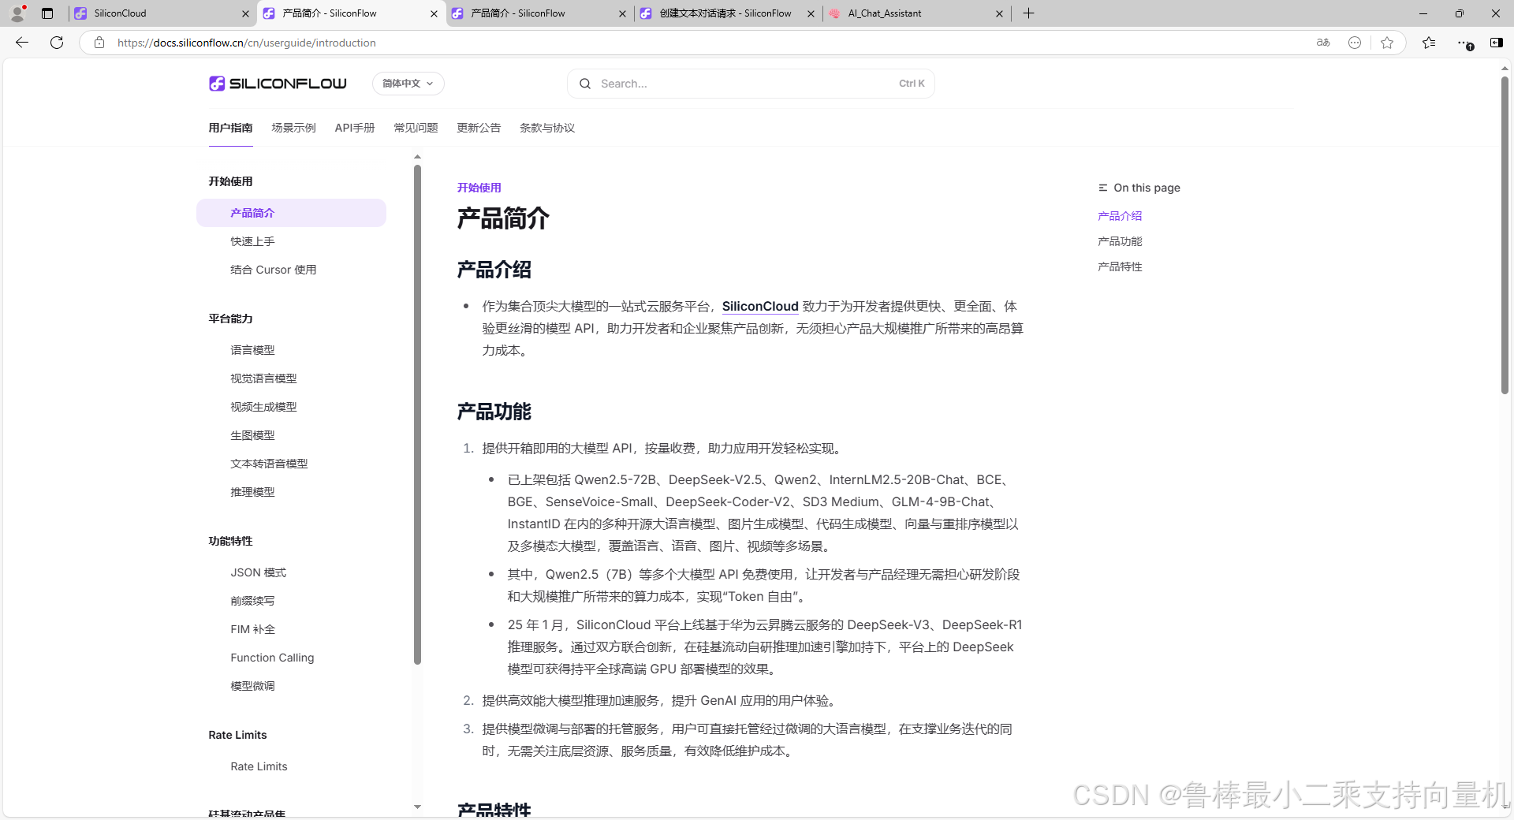Focus the Search input field
Image resolution: width=1514 pixels, height=820 pixels.
[x=751, y=84]
